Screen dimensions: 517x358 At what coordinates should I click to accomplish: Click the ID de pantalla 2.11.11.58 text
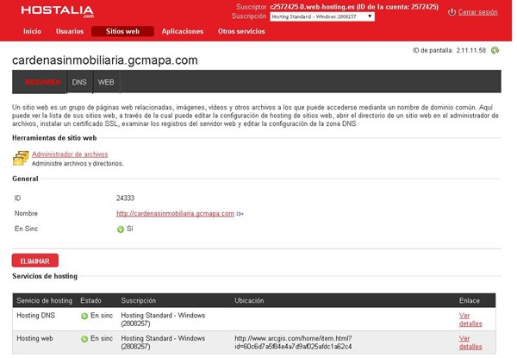(x=450, y=51)
